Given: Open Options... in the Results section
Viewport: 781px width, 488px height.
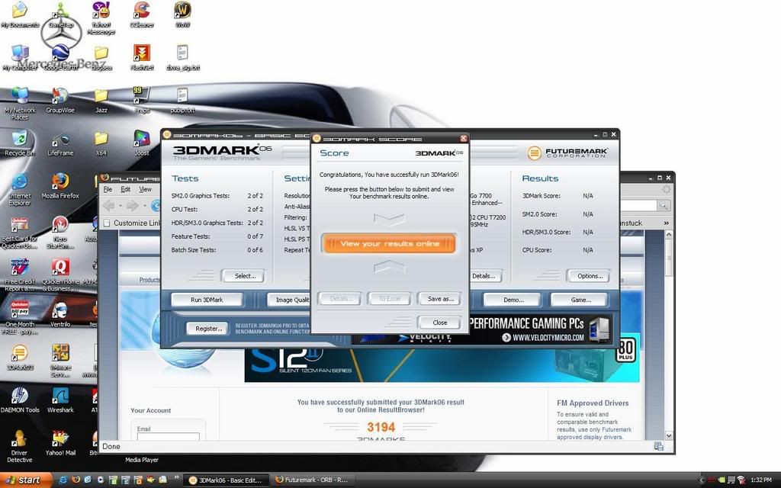Looking at the screenshot, I should 590,276.
